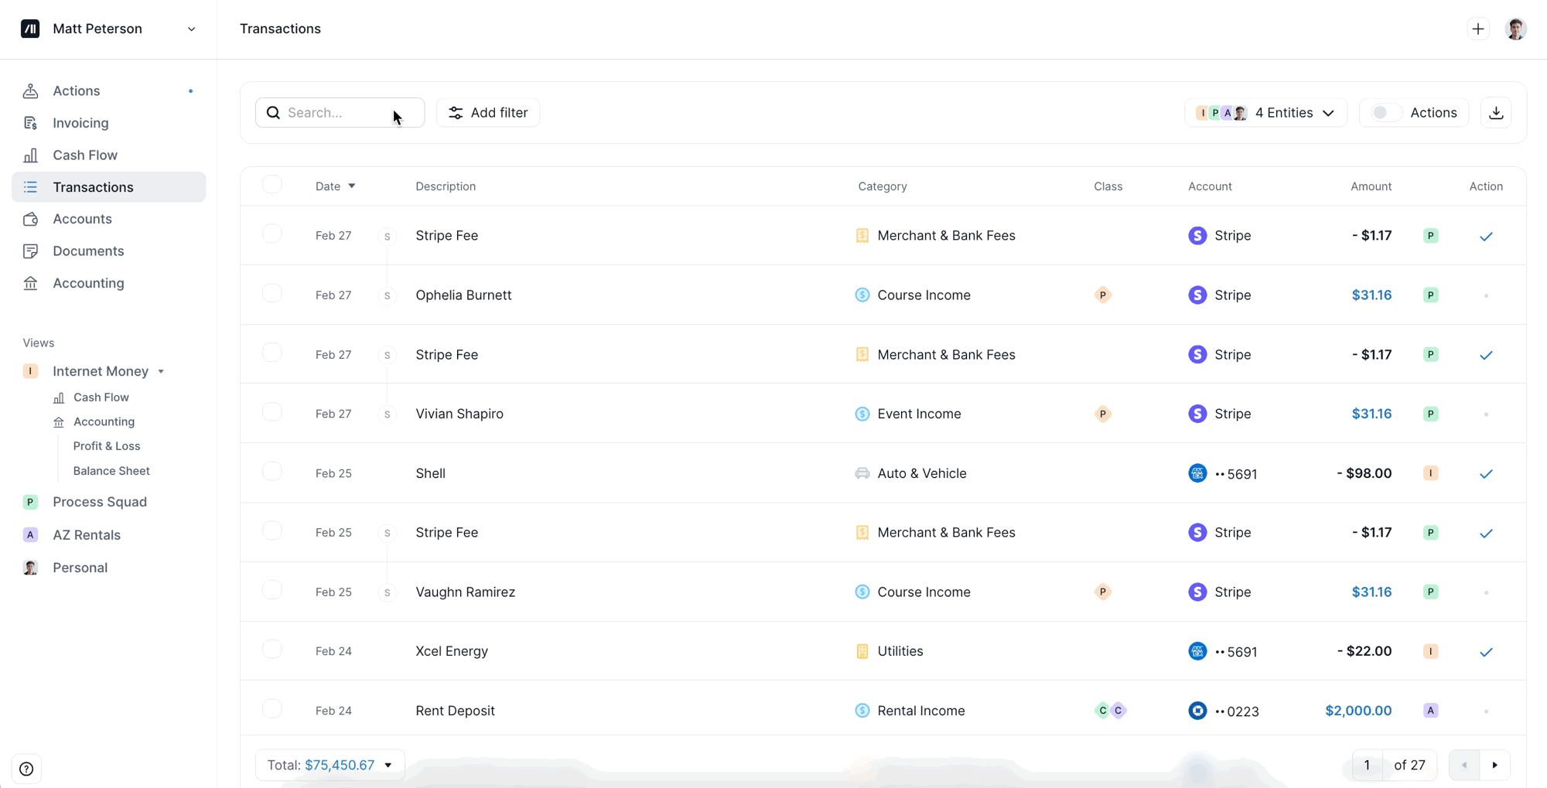The width and height of the screenshot is (1547, 788).
Task: Click the Stripe account icon on the Ophelia Burnett row
Action: [x=1197, y=295]
